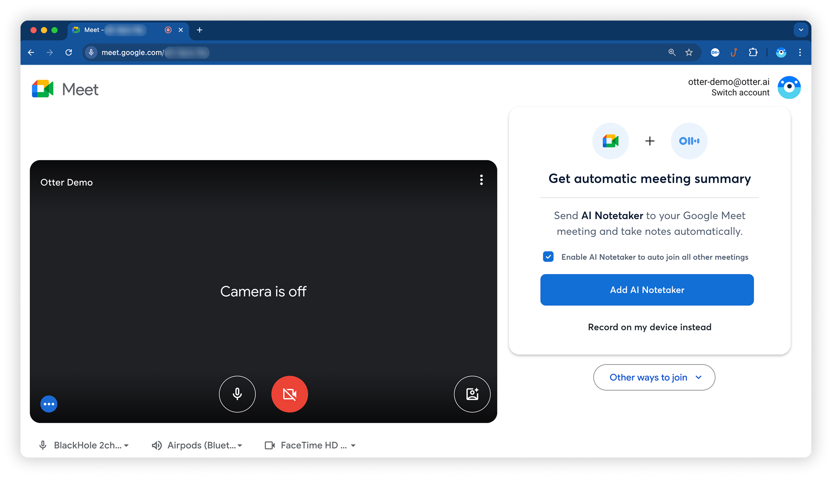Open the Chrome profile avatar in toolbar

pyautogui.click(x=781, y=52)
